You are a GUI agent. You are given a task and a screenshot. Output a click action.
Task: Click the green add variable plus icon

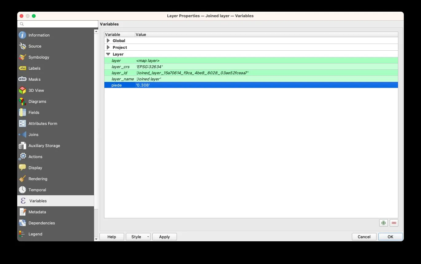(383, 223)
